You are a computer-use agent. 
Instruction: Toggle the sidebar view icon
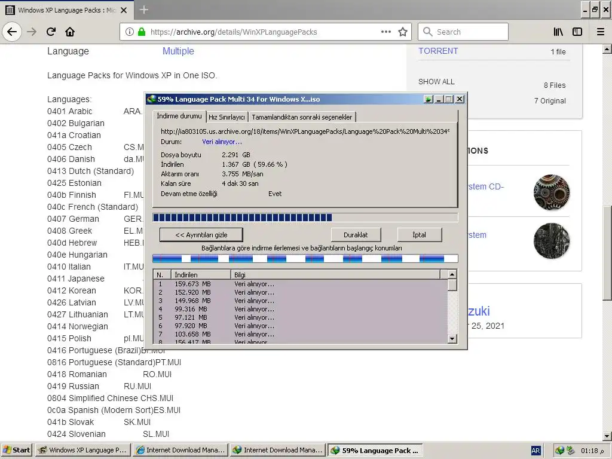(x=577, y=32)
